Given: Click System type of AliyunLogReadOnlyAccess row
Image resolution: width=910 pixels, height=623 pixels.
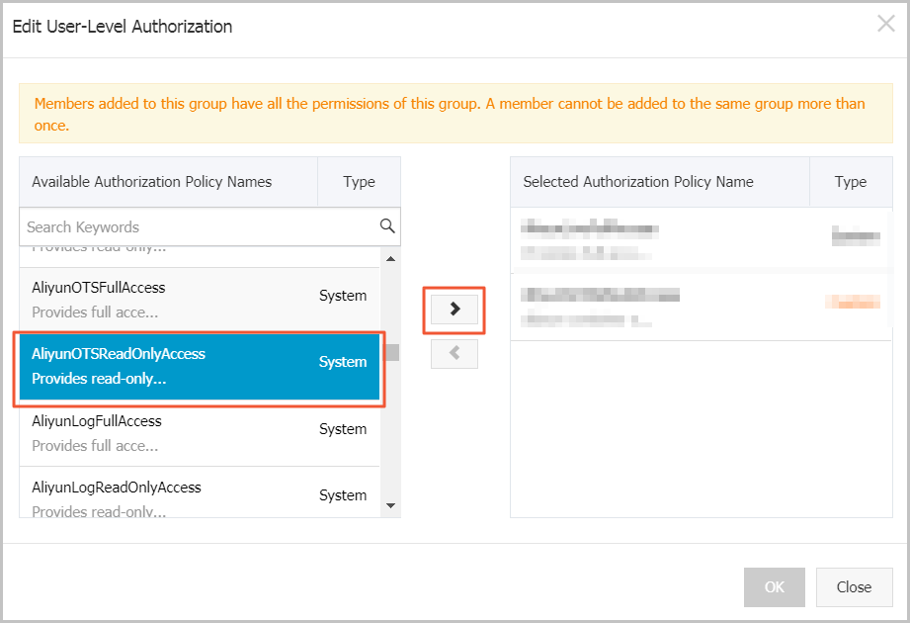Looking at the screenshot, I should [343, 495].
